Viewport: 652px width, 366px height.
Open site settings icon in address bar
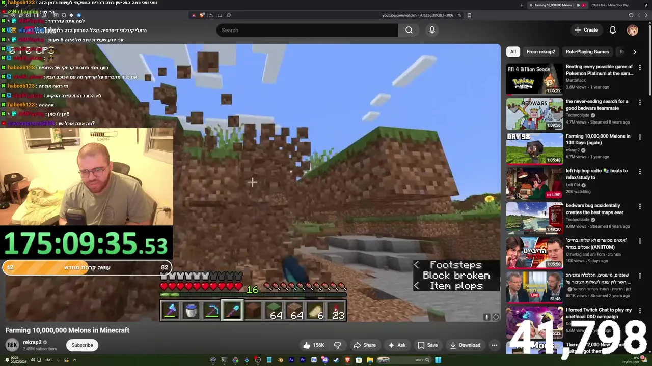point(459,15)
